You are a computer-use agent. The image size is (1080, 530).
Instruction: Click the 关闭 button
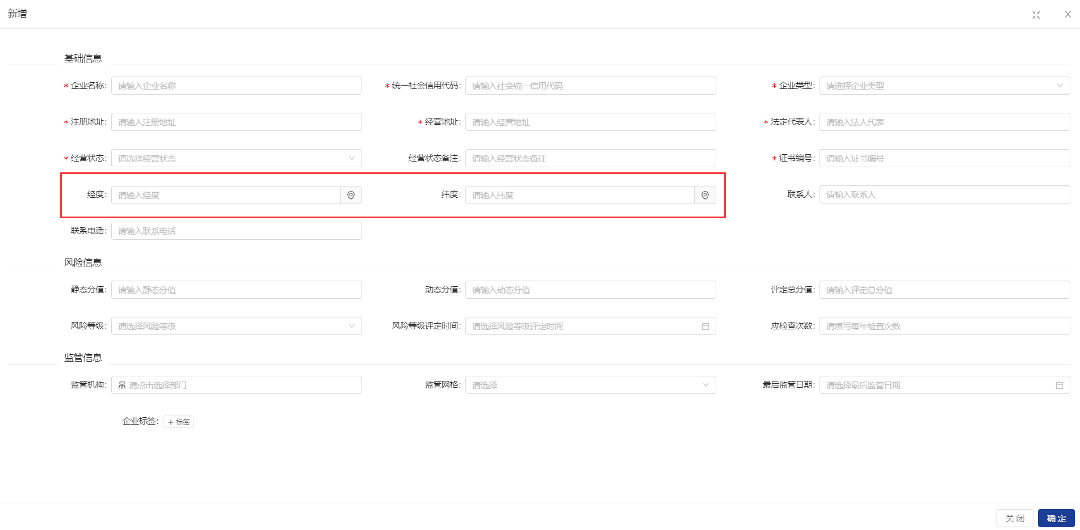tap(1014, 518)
